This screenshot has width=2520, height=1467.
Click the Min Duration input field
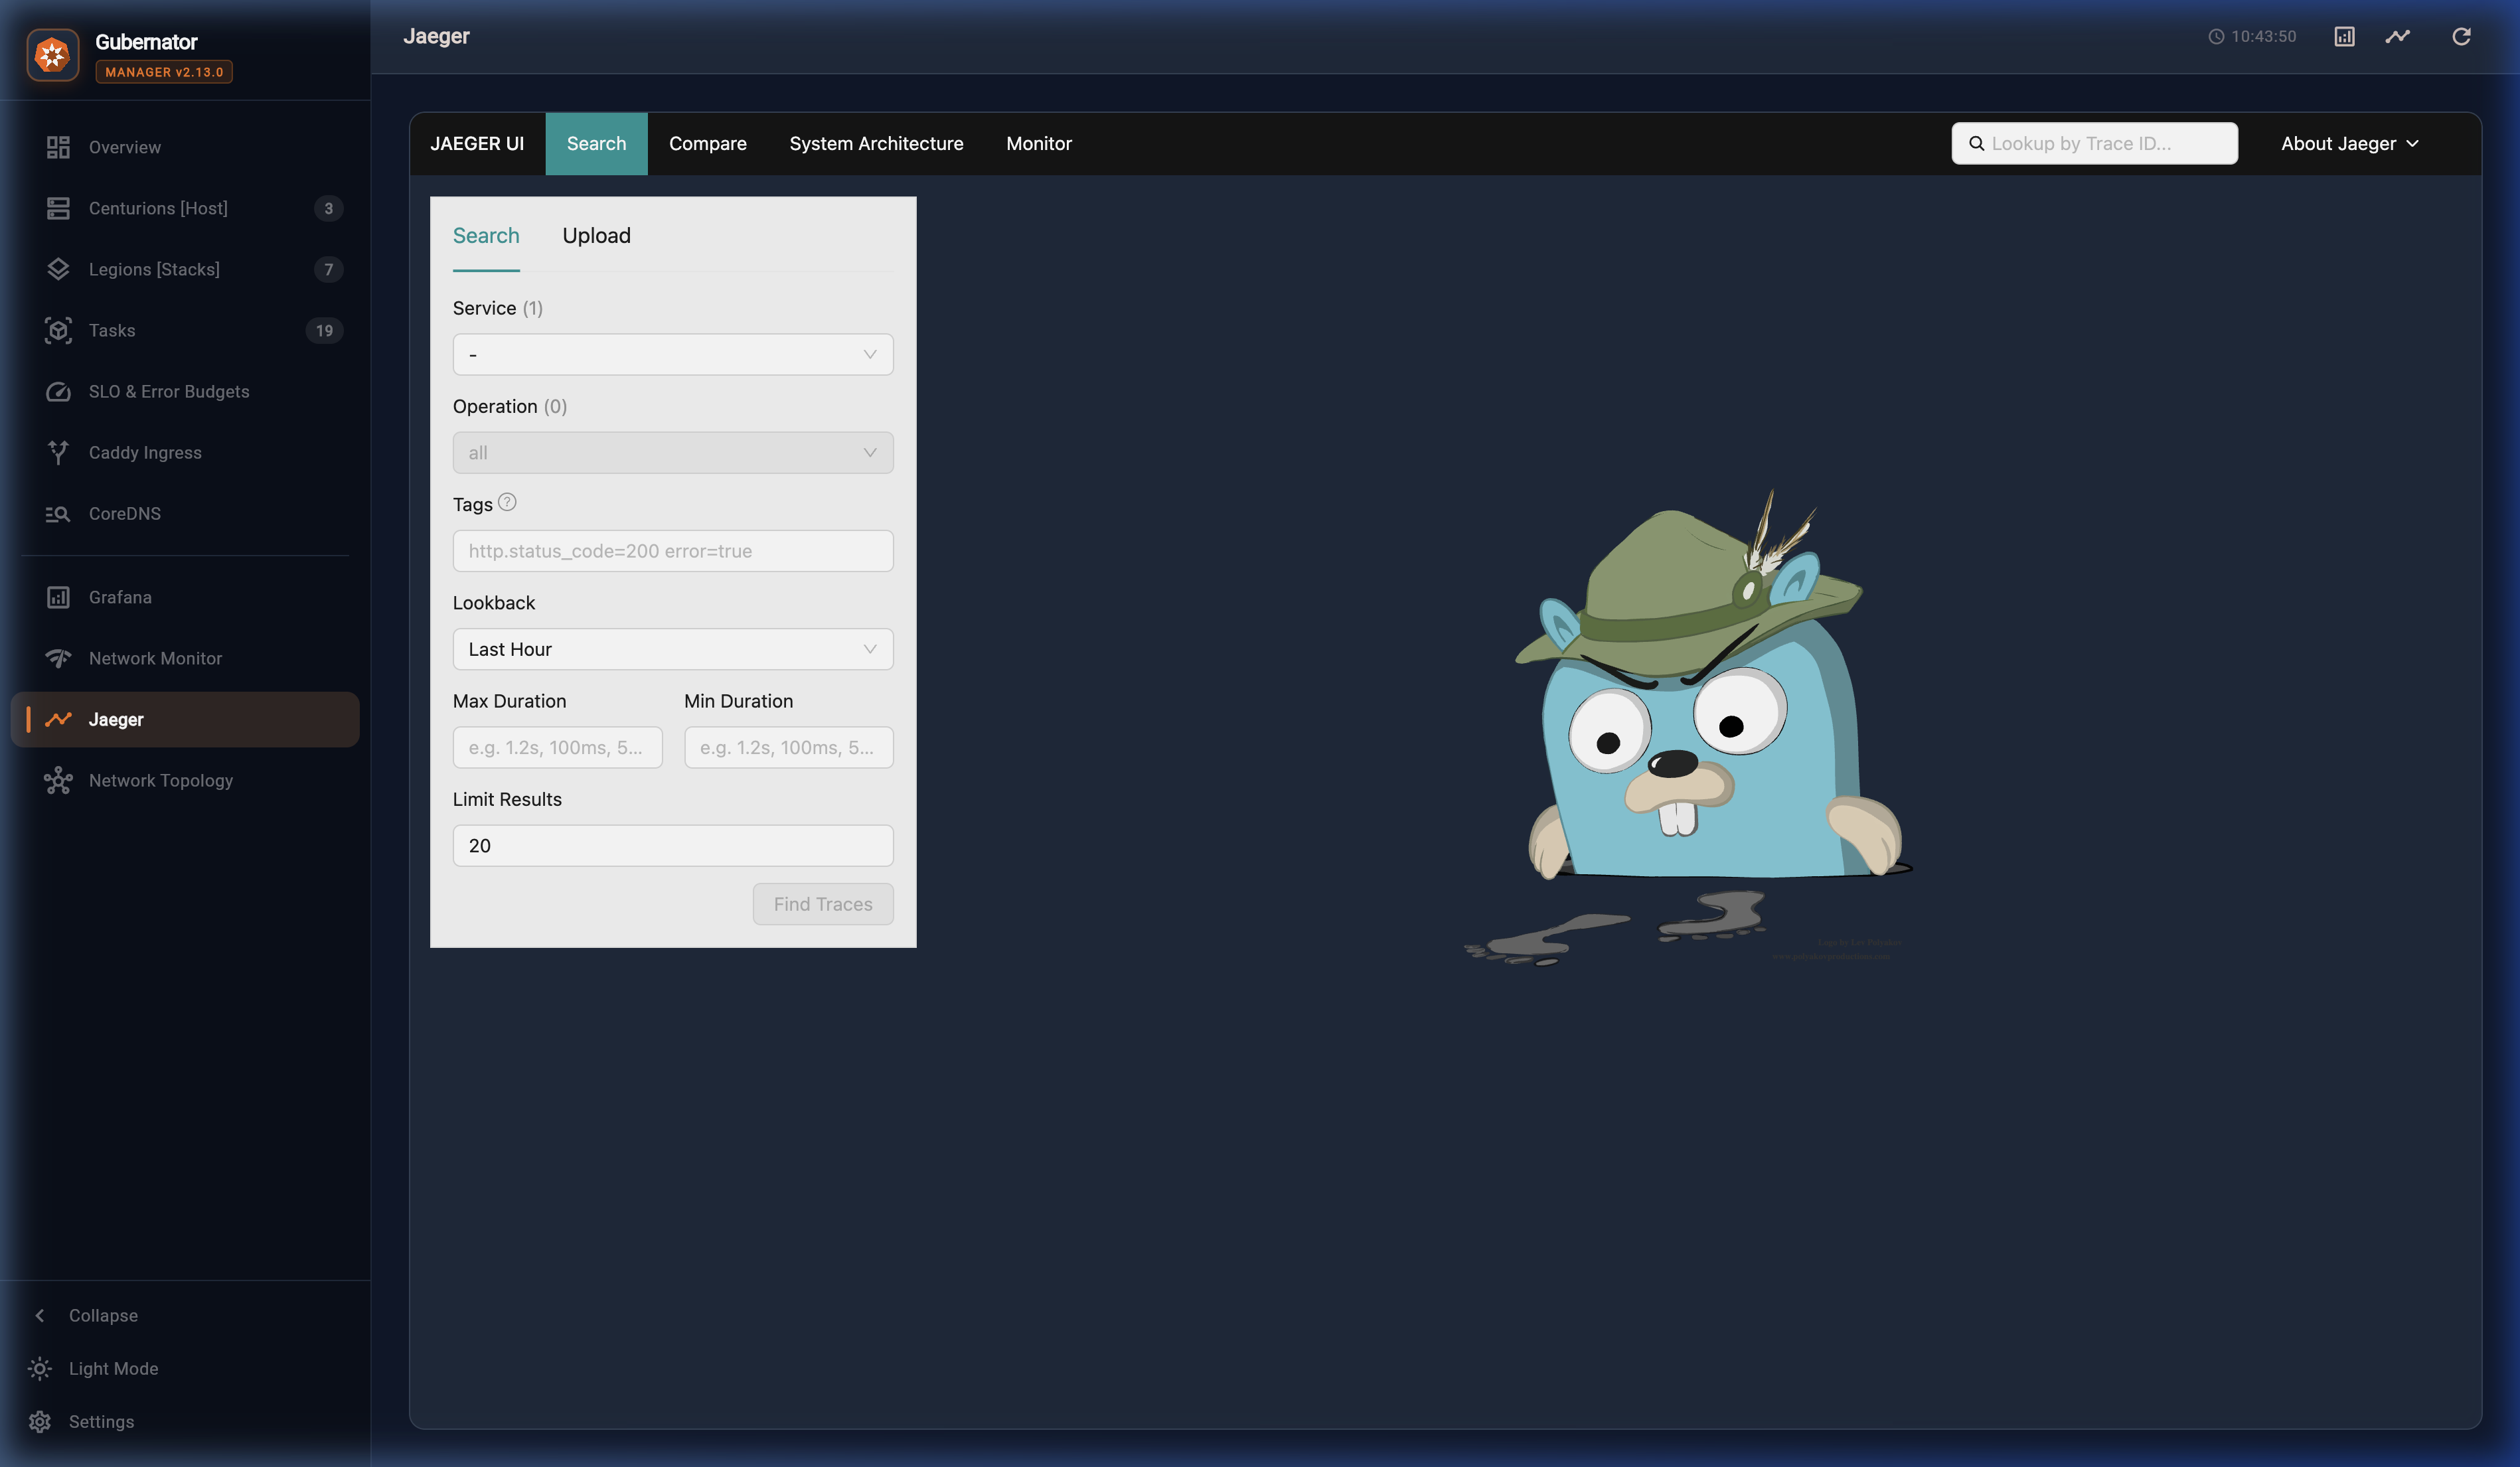(x=788, y=747)
